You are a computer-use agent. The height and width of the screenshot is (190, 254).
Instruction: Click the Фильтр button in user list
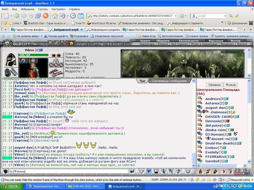pos(231,85)
